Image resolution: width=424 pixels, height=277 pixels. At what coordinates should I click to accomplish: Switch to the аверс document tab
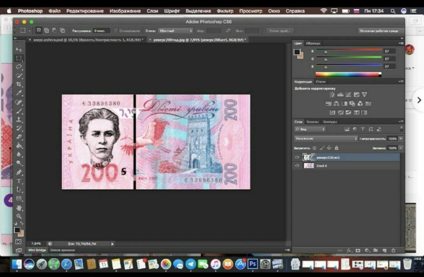coord(88,40)
